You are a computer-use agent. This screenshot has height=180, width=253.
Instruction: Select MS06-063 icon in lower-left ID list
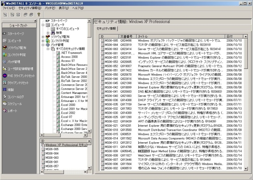point(43,158)
